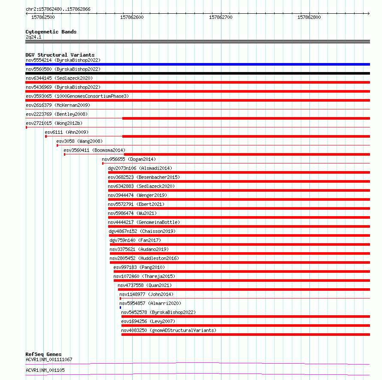Click nsv4737558 (Quan2021) label

145,285
